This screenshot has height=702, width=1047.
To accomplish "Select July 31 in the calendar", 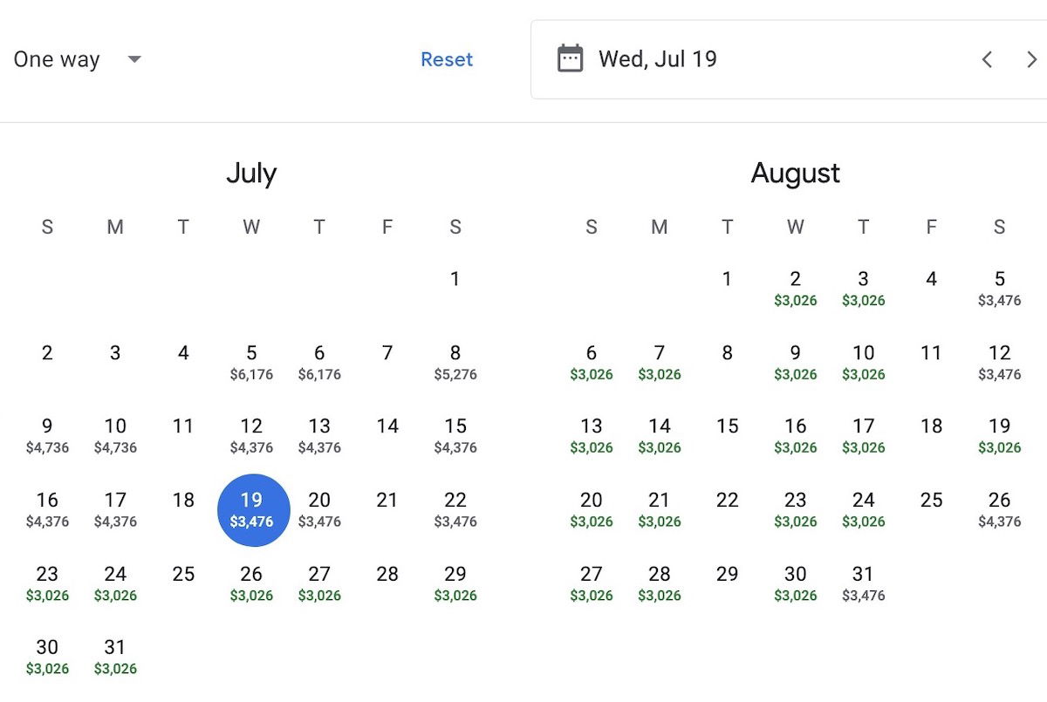I will point(115,657).
